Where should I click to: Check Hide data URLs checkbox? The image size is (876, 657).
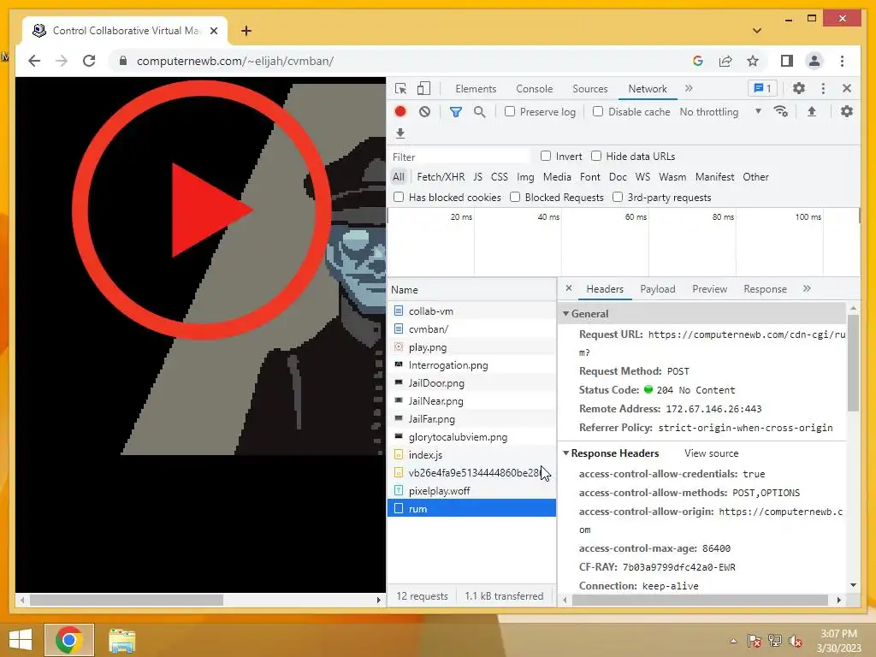tap(596, 156)
